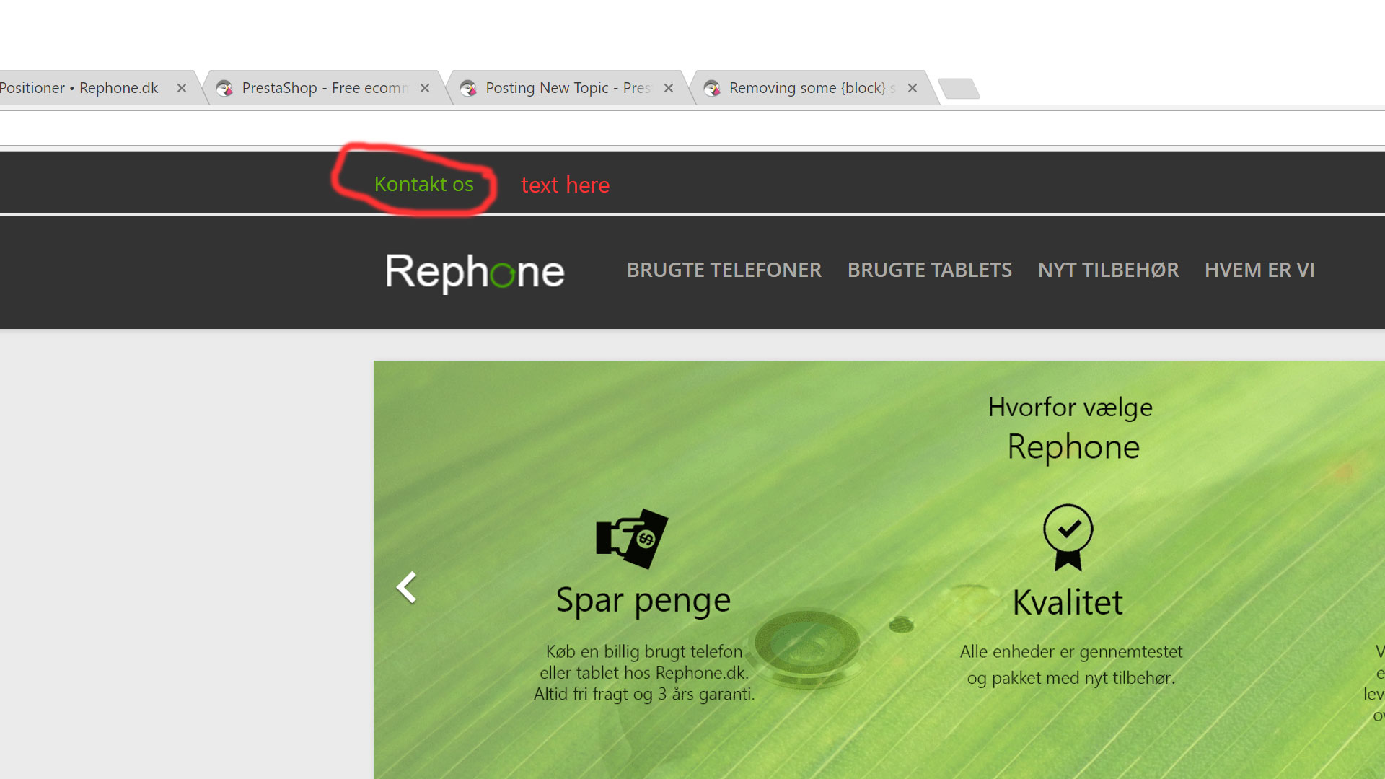Click the Spar penge heading

pos(643,601)
